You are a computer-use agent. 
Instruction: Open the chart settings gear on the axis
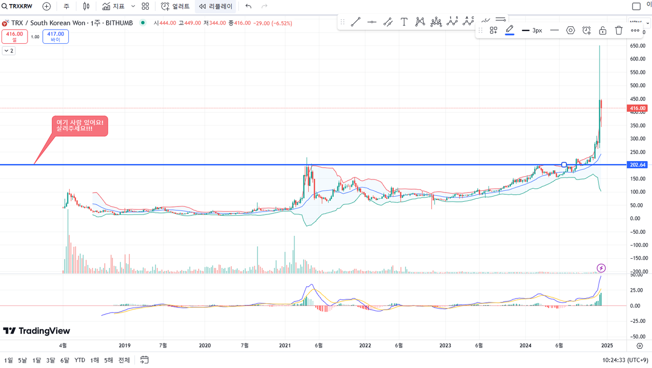point(640,346)
